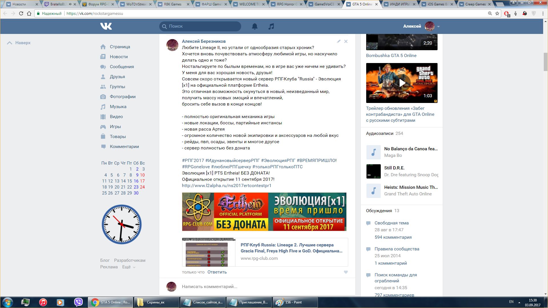Screen dimensions: 548x308
Task: Open the notifications bell icon
Action: [x=255, y=26]
